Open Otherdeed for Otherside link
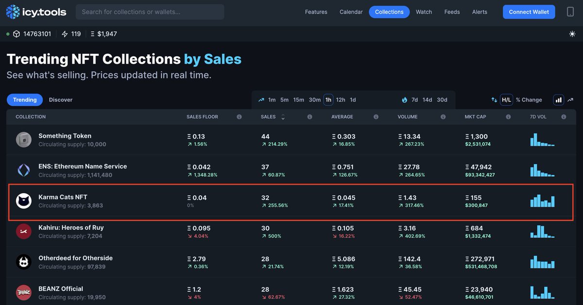Image resolution: width=583 pixels, height=305 pixels. pos(75,258)
